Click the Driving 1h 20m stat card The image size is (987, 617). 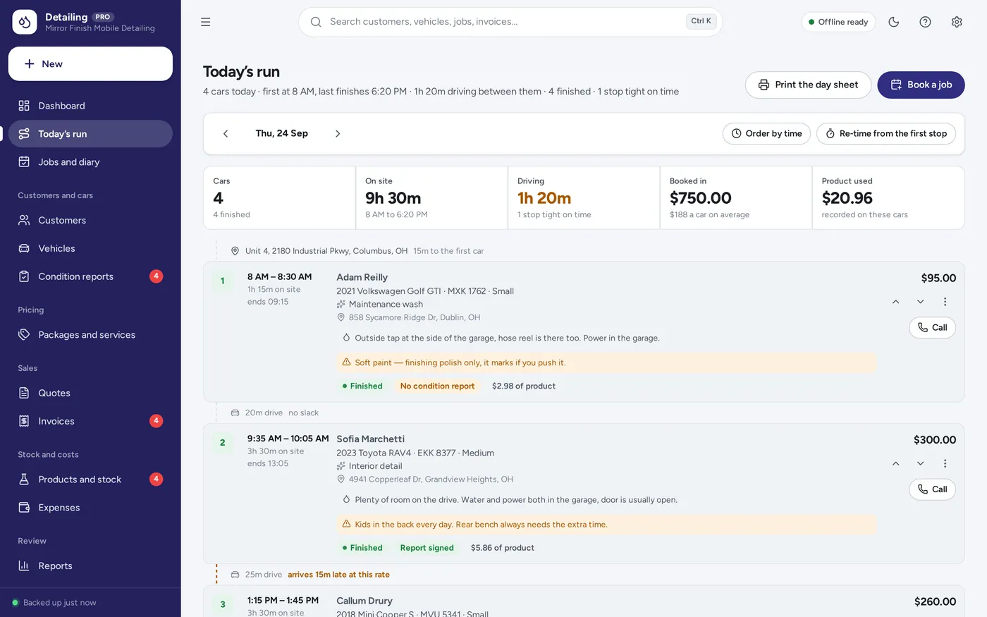[x=584, y=198]
